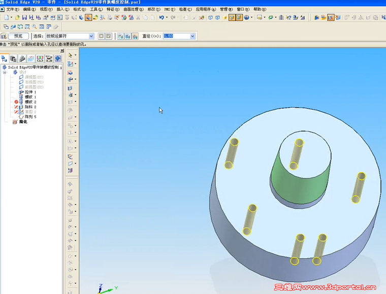Toggle the highlighted shaded-with-edges view button

[232, 17]
